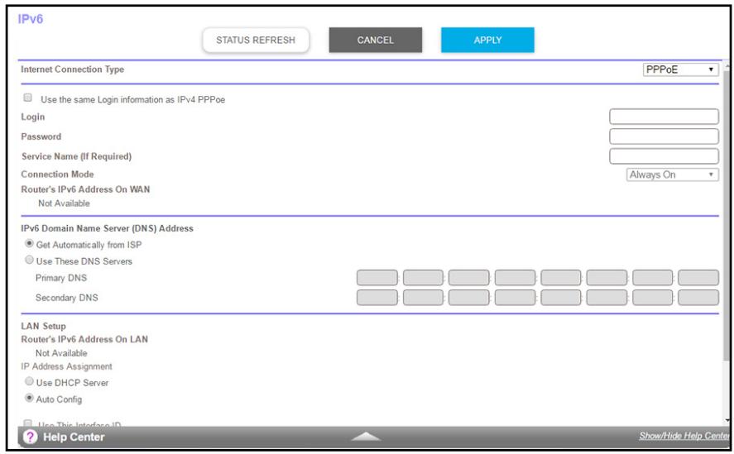Click the IP Address Assignment label
Image resolution: width=734 pixels, height=454 pixels.
coord(66,366)
